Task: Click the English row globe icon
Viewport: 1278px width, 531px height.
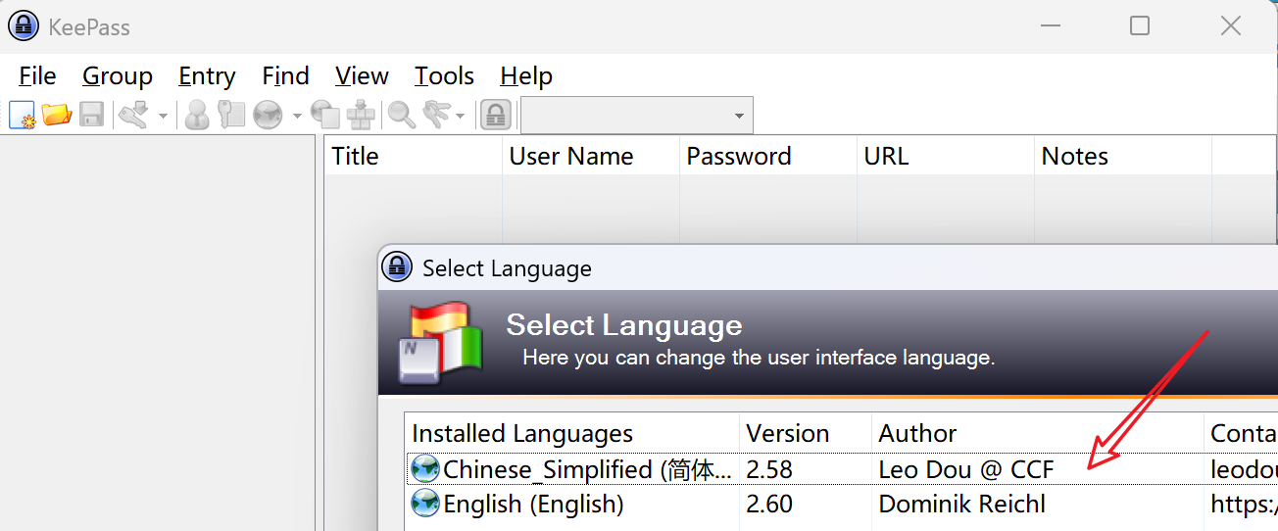Action: 424,505
